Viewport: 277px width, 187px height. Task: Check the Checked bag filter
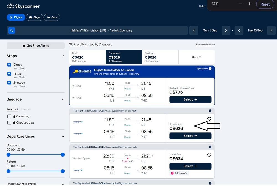click(9, 122)
